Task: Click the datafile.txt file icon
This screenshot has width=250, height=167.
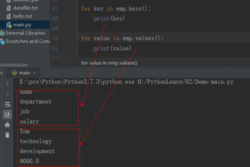Action: click(x=9, y=8)
